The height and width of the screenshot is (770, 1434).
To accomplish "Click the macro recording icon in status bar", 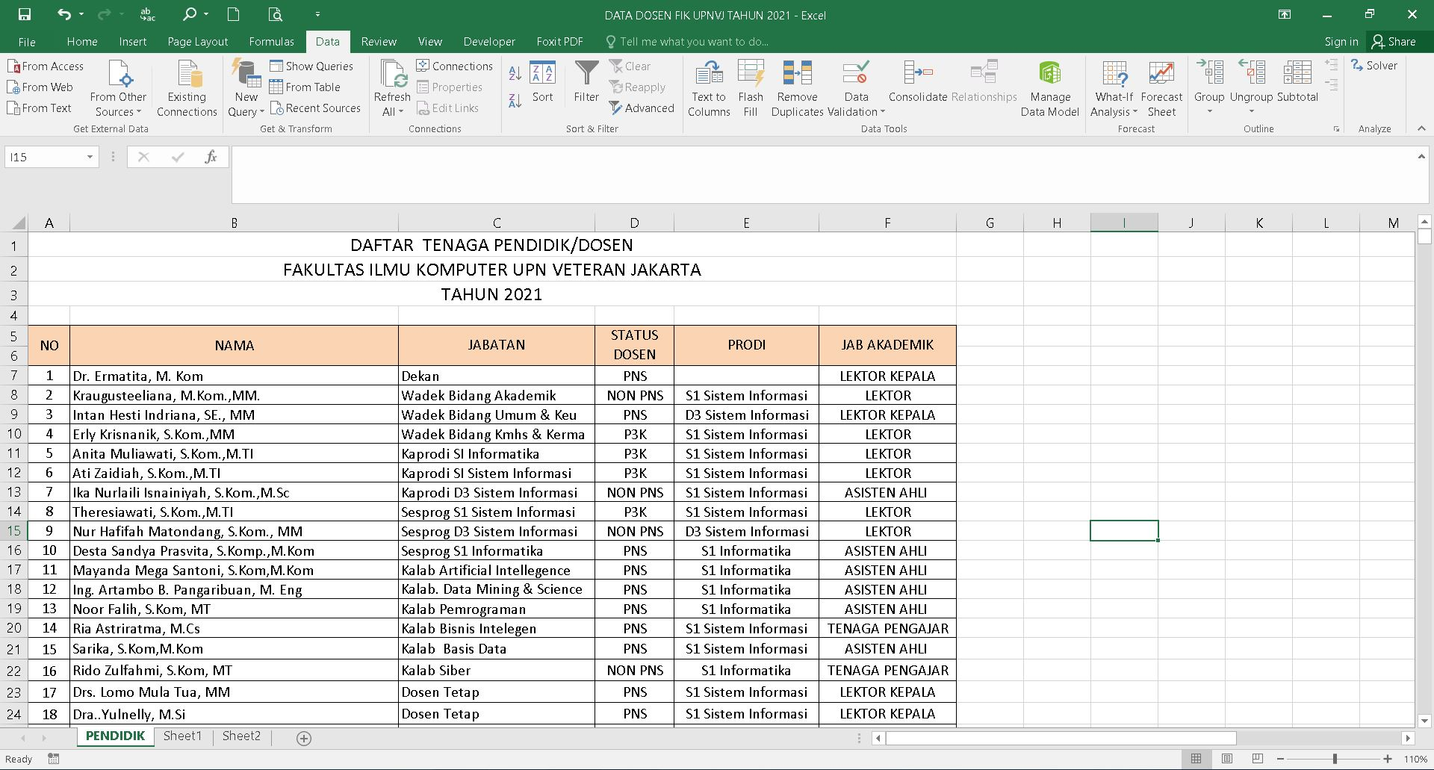I will tap(54, 759).
